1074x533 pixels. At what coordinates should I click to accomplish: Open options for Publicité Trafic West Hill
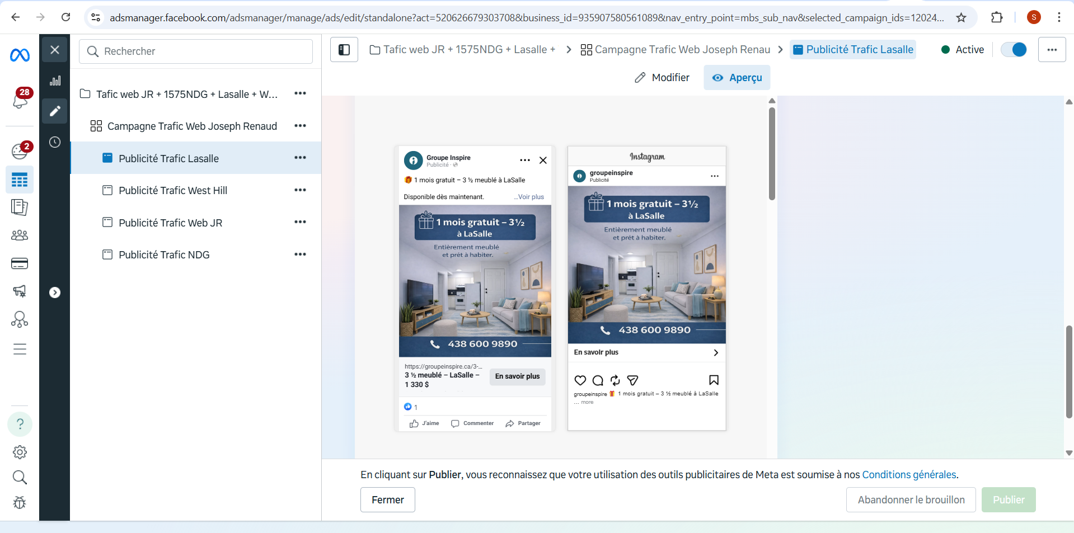[x=300, y=190]
